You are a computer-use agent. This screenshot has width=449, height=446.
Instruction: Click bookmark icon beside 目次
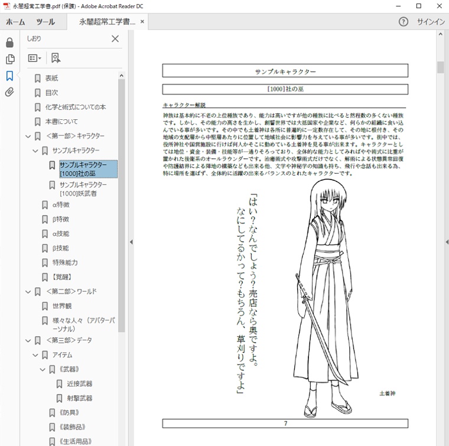(37, 93)
